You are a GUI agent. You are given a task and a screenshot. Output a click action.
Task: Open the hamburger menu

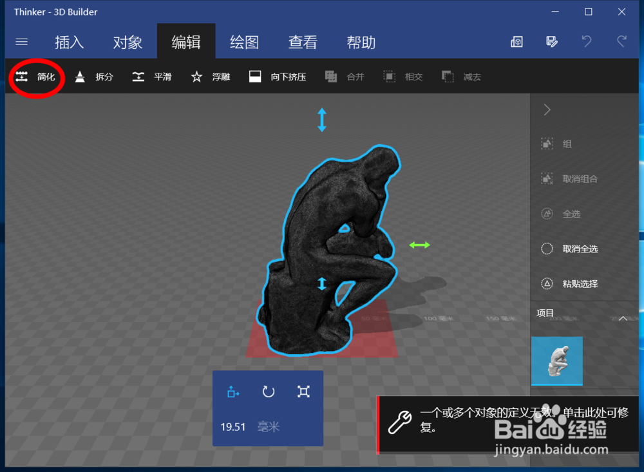[x=21, y=41]
